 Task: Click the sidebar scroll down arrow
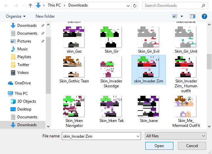pyautogui.click(x=48, y=127)
